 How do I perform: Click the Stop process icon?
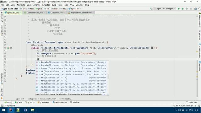coord(191,9)
